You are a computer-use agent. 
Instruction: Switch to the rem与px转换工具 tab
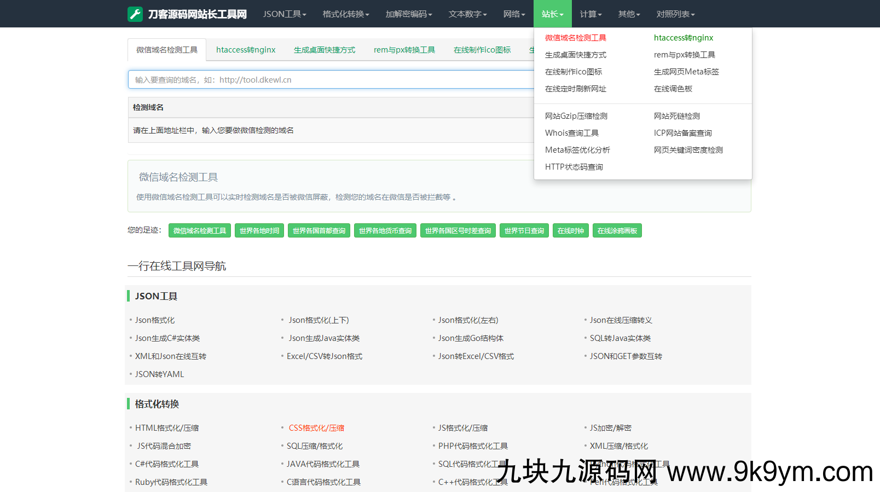(x=404, y=50)
